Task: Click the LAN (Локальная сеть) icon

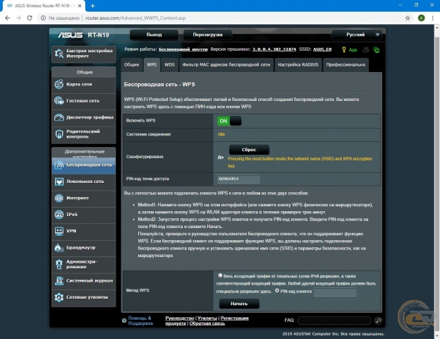Action: tap(59, 182)
